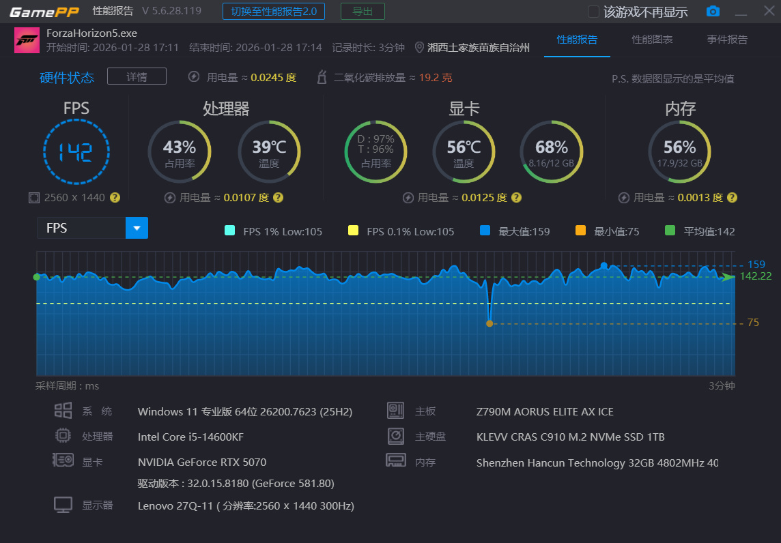Click the CO2 emission bottle icon
The image size is (781, 543).
(322, 77)
